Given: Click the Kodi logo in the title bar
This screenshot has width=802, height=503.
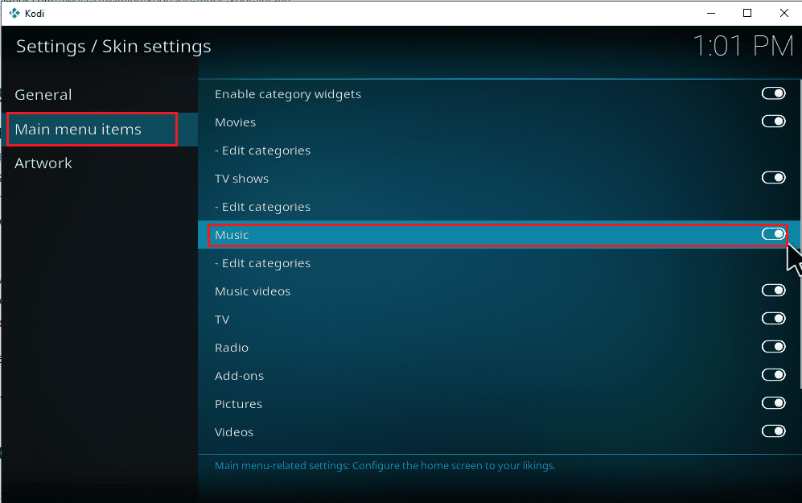Looking at the screenshot, I should 14,14.
